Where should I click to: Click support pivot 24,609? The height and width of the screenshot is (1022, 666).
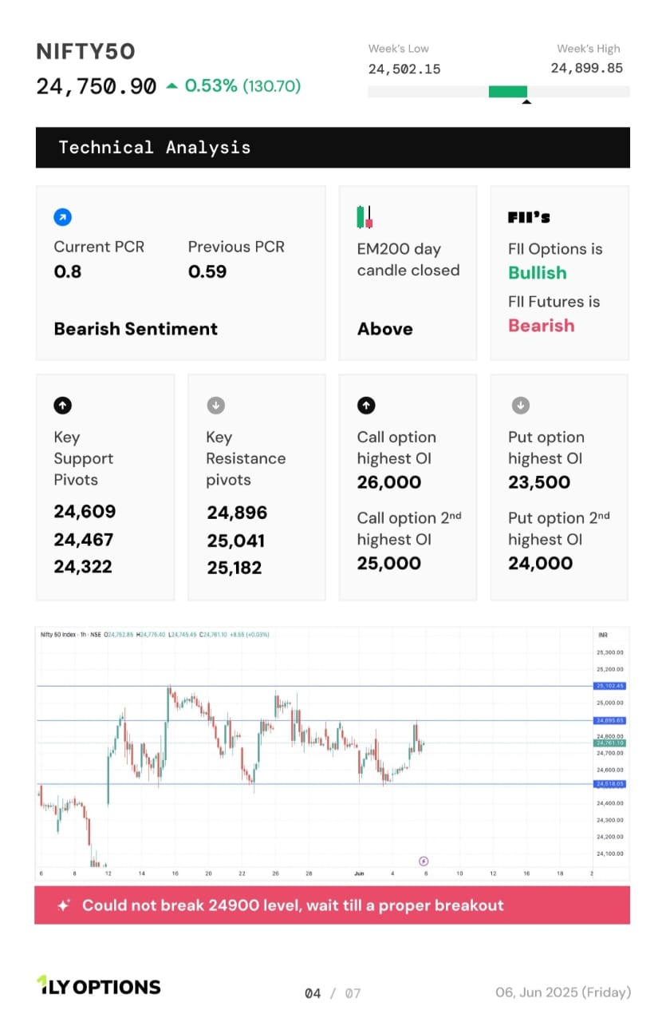[x=85, y=512]
